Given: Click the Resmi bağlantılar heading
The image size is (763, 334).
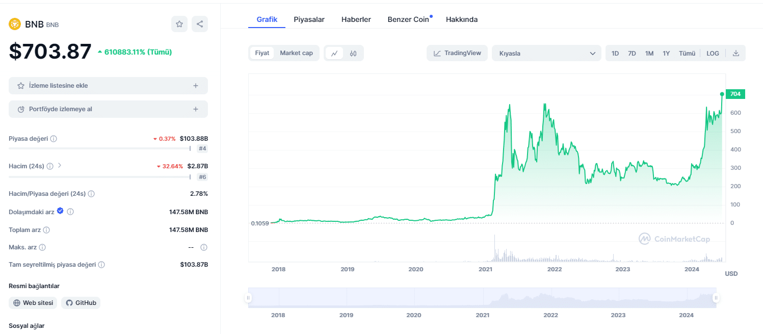Looking at the screenshot, I should pos(34,286).
